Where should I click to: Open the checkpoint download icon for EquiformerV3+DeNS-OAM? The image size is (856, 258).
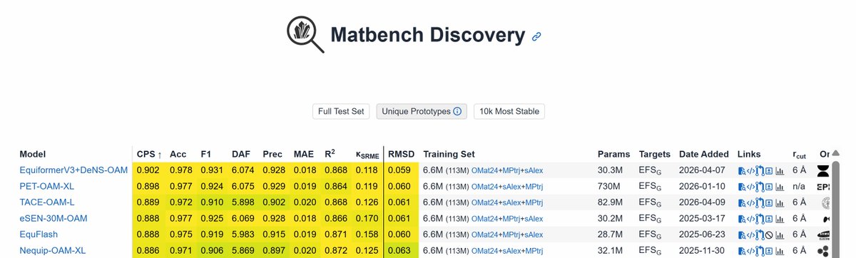(769, 171)
